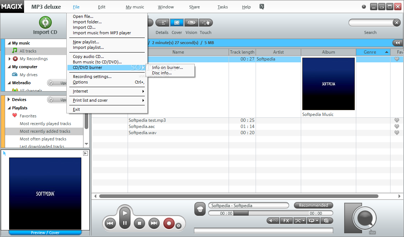This screenshot has height=237, width=404.
Task: Sort by Genre column header
Action: [373, 52]
